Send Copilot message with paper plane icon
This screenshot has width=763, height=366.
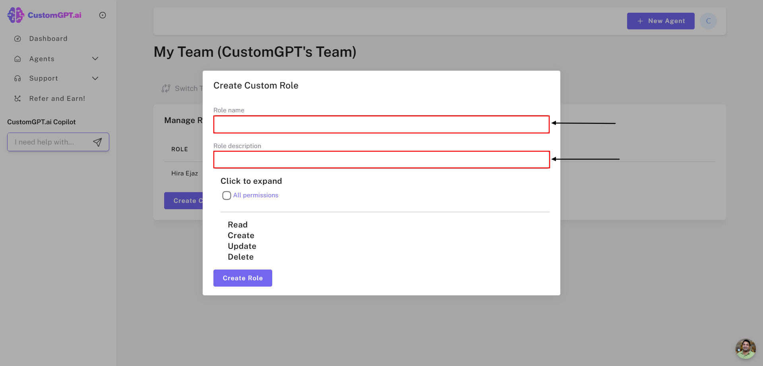[97, 142]
